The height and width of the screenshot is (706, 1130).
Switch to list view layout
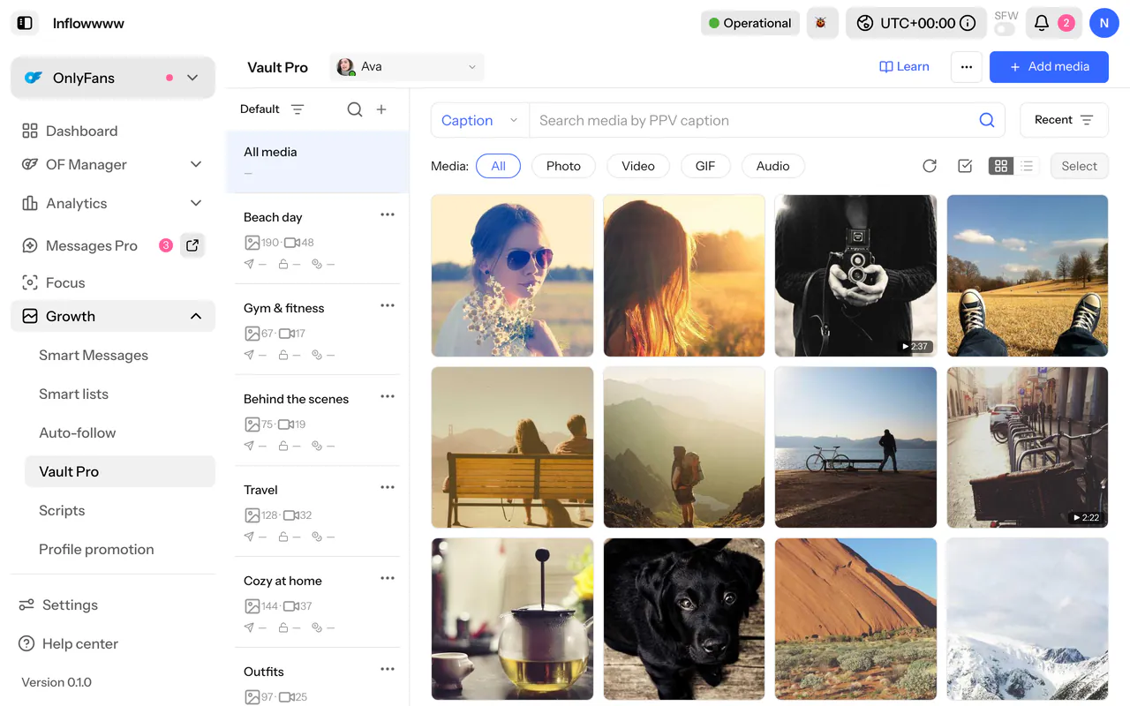pos(1027,166)
